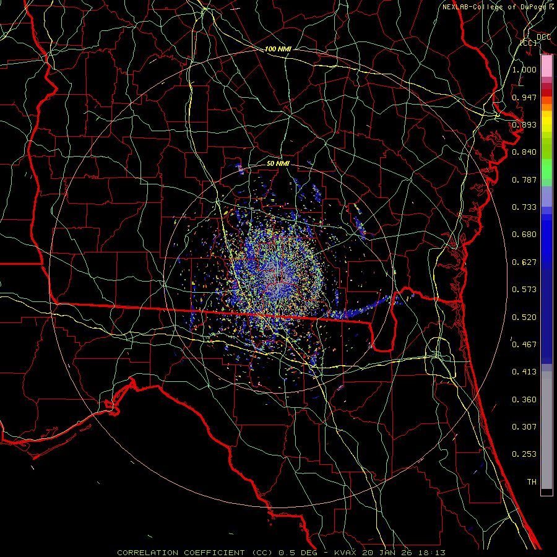Click the 50 NMI range ring label

click(278, 163)
